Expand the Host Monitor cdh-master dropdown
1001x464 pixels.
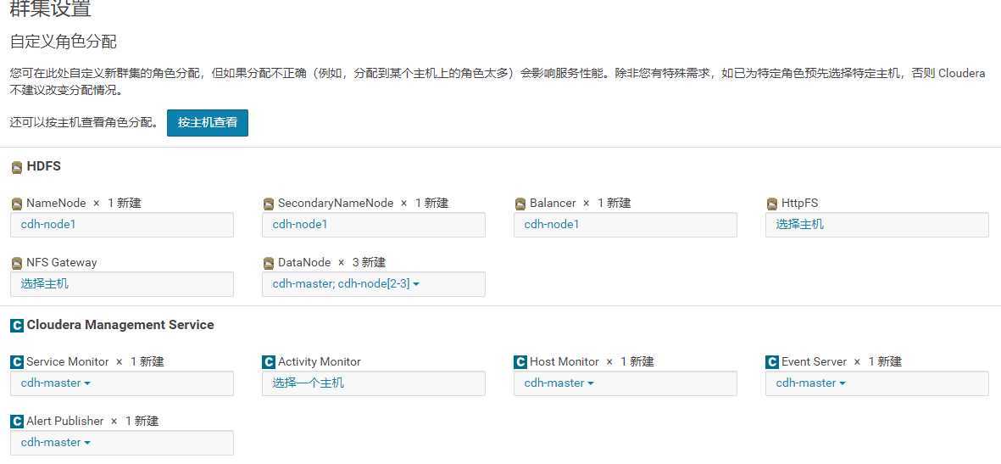(x=626, y=383)
